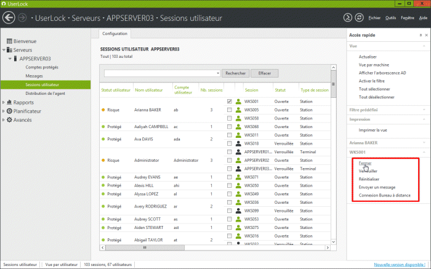Click Envoyer un message link
Image resolution: width=431 pixels, height=269 pixels.
click(x=377, y=187)
